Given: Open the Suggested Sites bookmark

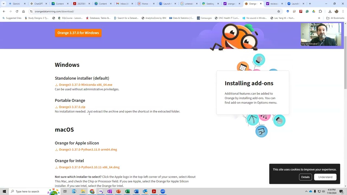Looking at the screenshot, I should click(11, 18).
